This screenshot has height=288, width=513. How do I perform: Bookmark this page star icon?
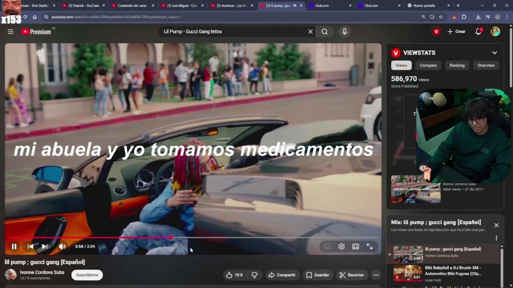(x=441, y=17)
